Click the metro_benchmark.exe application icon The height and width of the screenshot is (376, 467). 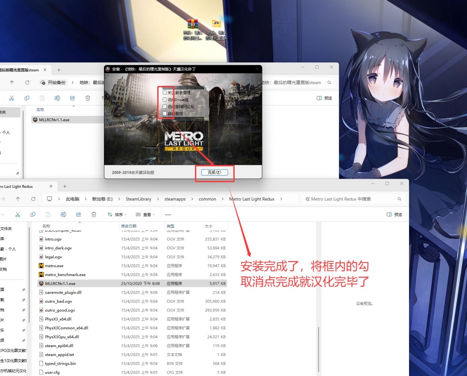tap(41, 275)
